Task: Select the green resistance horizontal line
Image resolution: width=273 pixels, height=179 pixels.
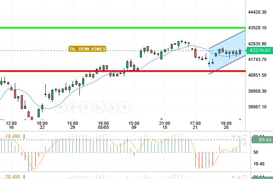Action: tap(123, 28)
